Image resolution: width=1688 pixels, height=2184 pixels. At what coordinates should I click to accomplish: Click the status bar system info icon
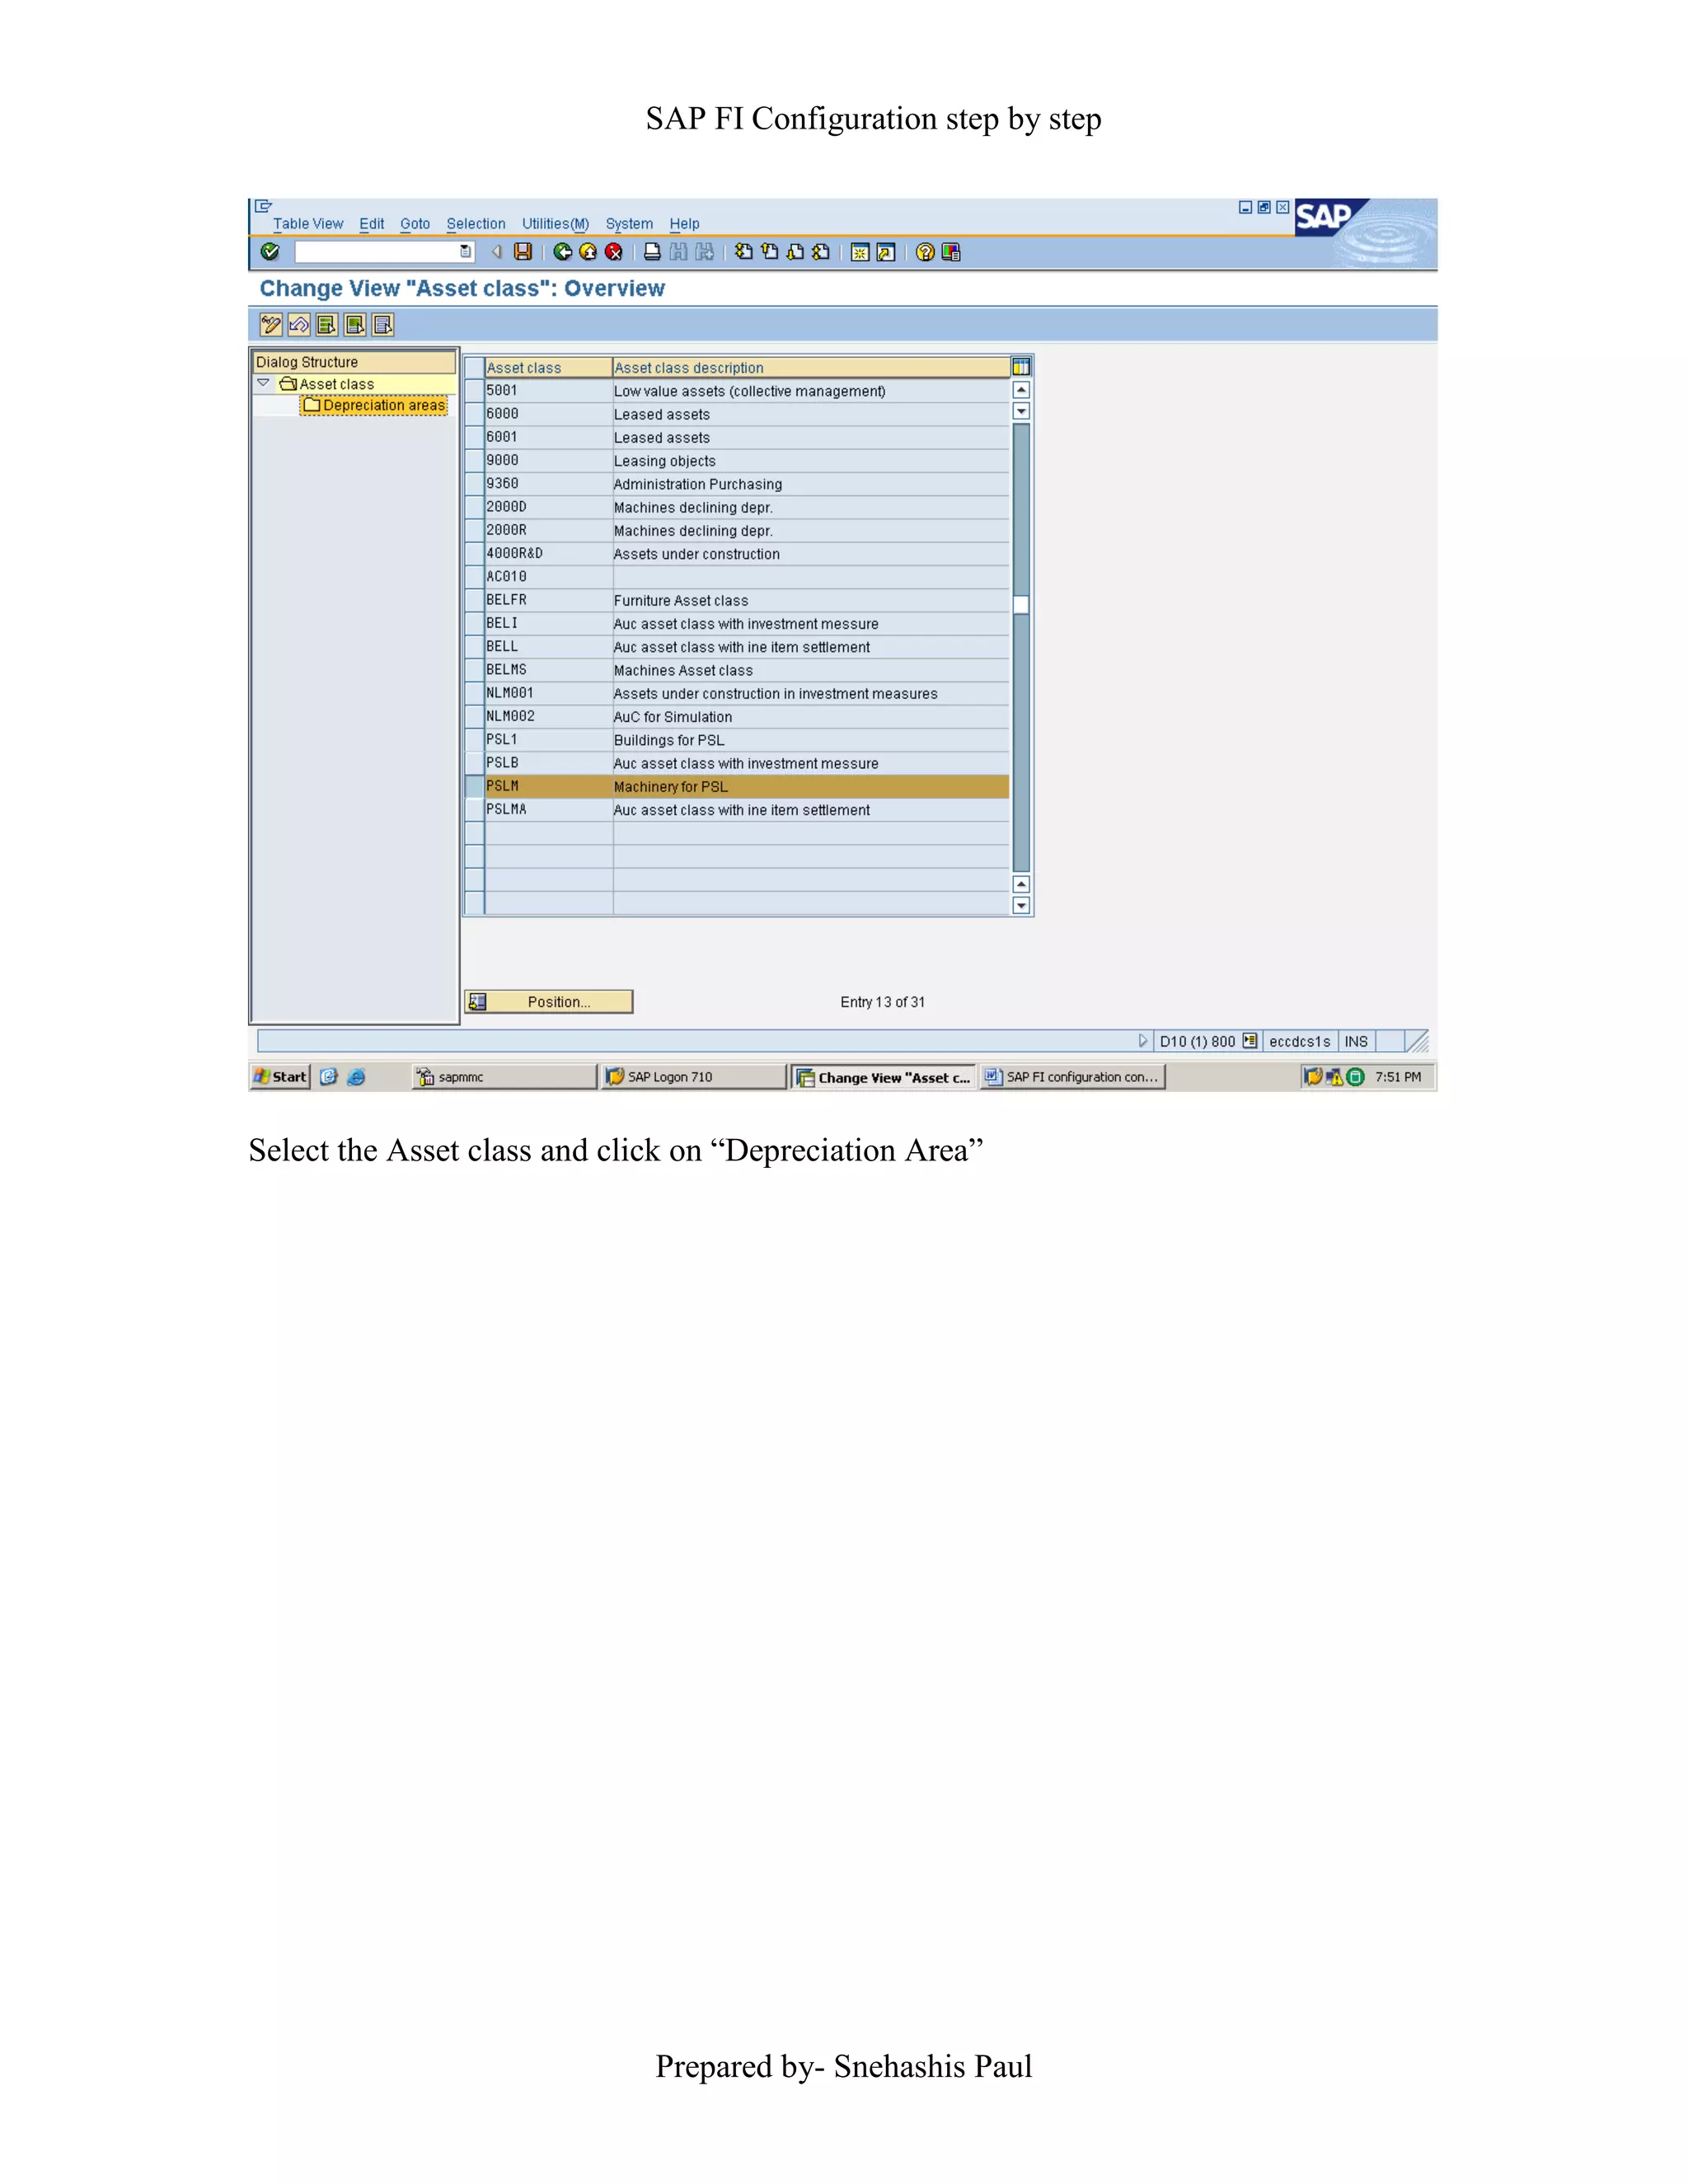click(1249, 1041)
